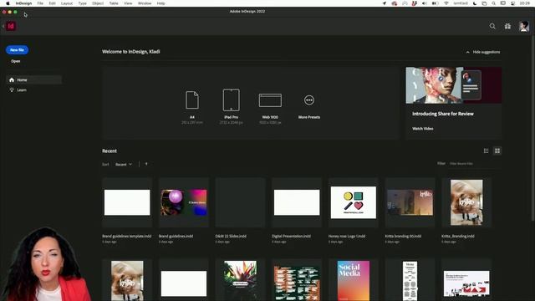The height and width of the screenshot is (301, 535).
Task: Switch recent files to grid view
Action: click(497, 150)
